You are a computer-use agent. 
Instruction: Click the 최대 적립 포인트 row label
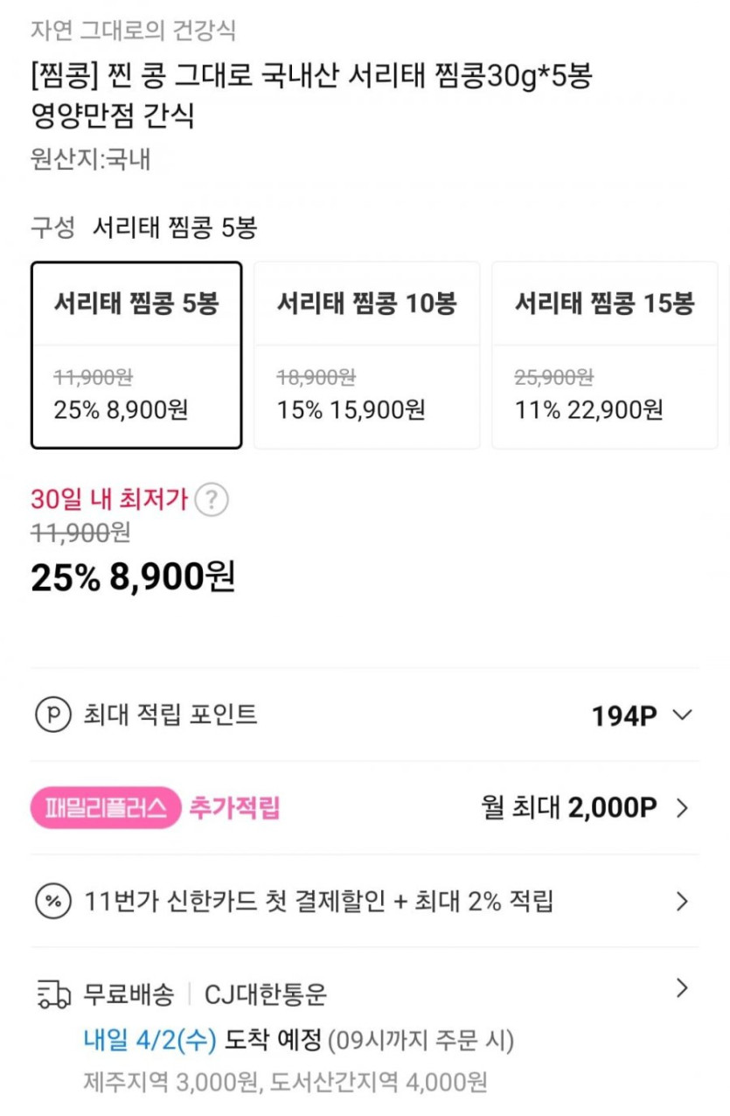170,715
